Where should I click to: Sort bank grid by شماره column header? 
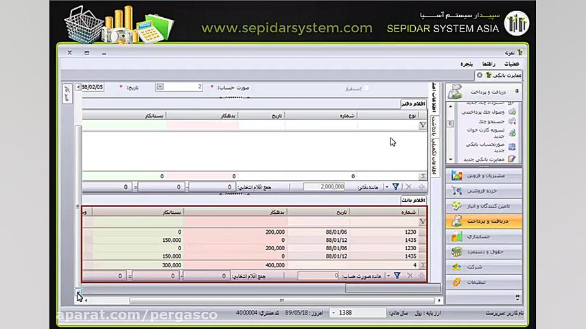(x=384, y=212)
